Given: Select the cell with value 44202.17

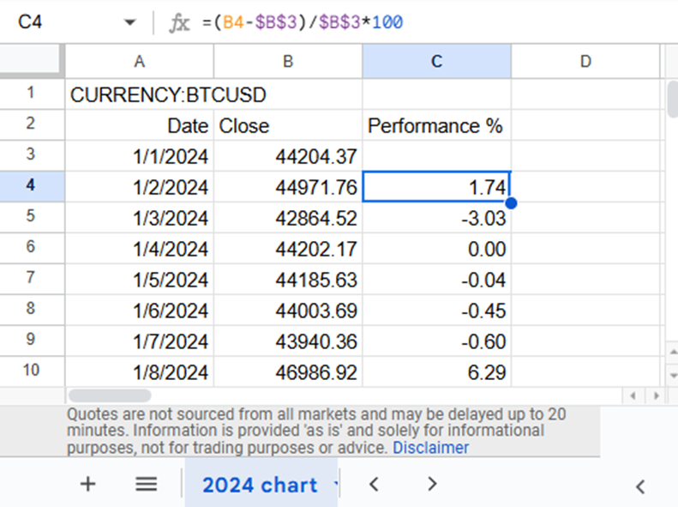Looking at the screenshot, I should (288, 249).
